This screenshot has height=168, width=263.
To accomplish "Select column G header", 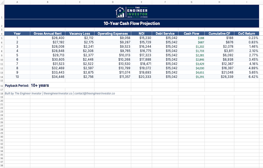I will 191,2.
